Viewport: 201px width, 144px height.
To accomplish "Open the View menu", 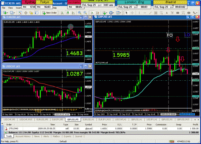I will (11, 8).
